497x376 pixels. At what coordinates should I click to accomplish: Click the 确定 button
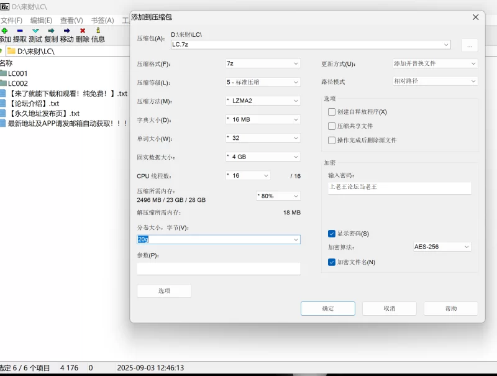click(x=328, y=308)
